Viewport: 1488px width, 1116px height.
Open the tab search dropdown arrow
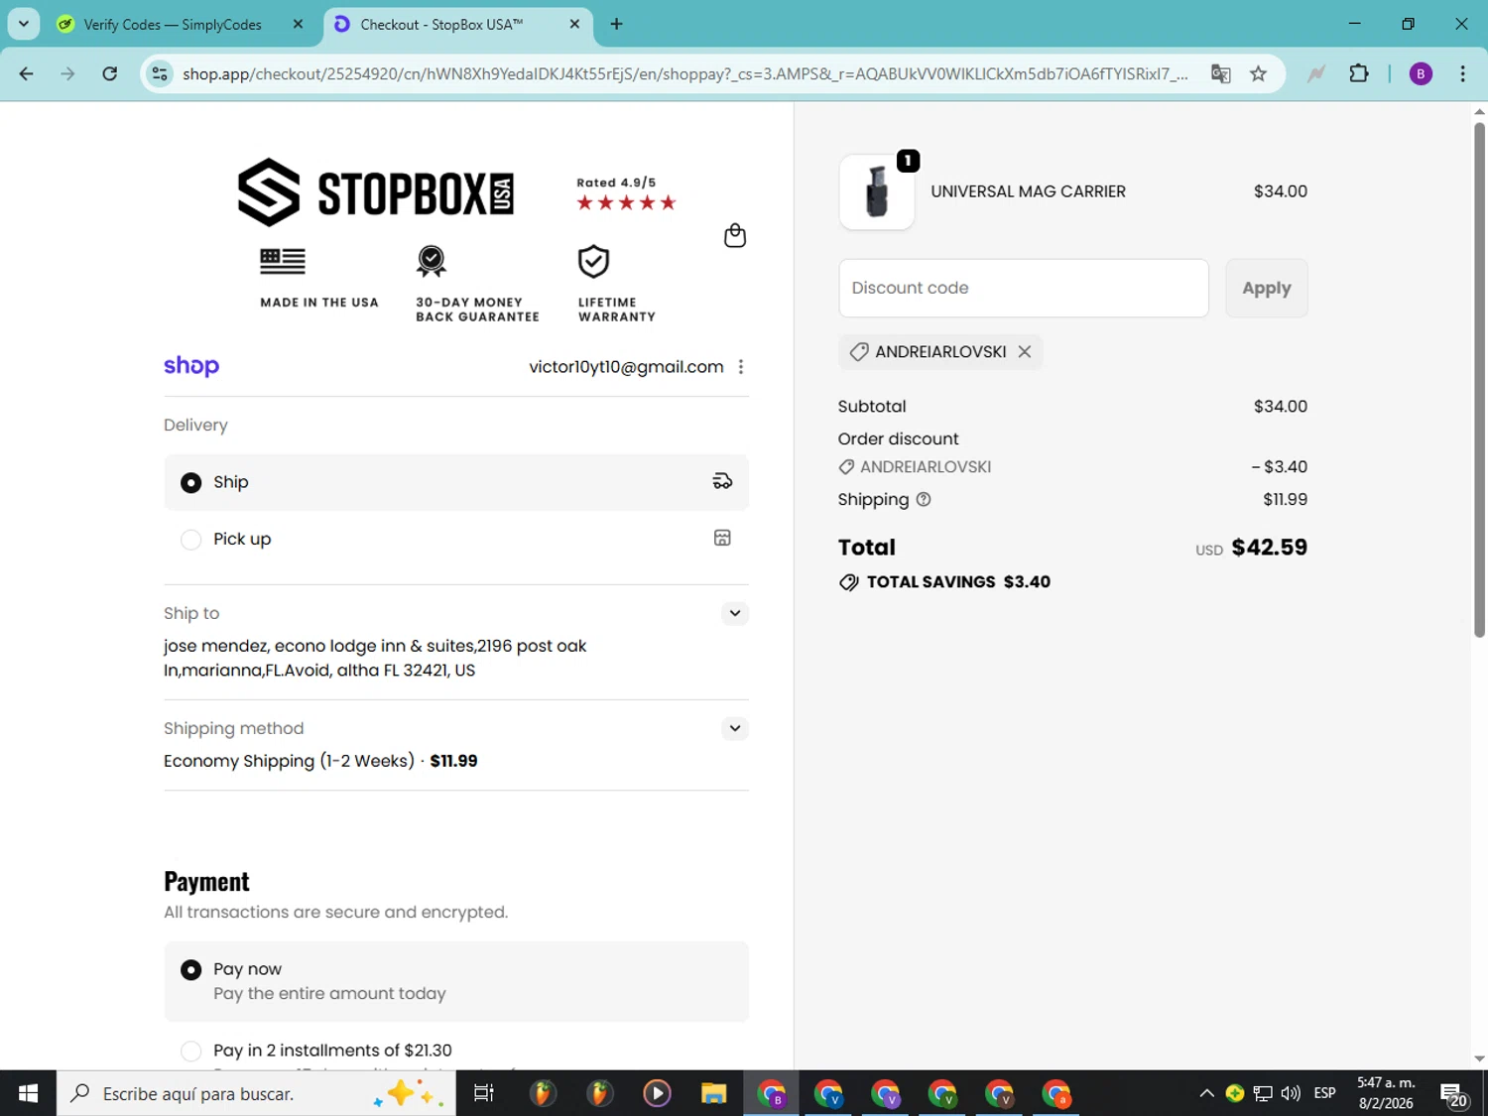point(23,24)
